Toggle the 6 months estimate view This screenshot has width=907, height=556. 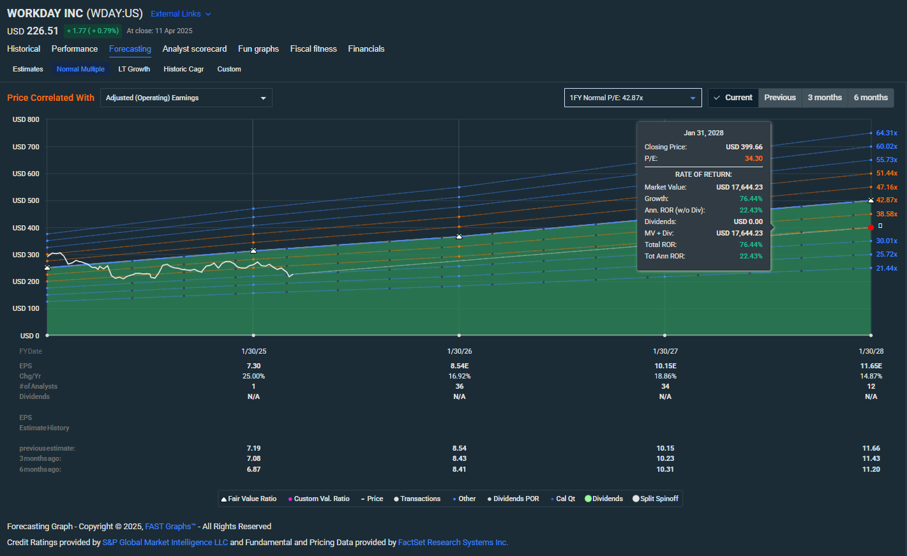point(871,98)
